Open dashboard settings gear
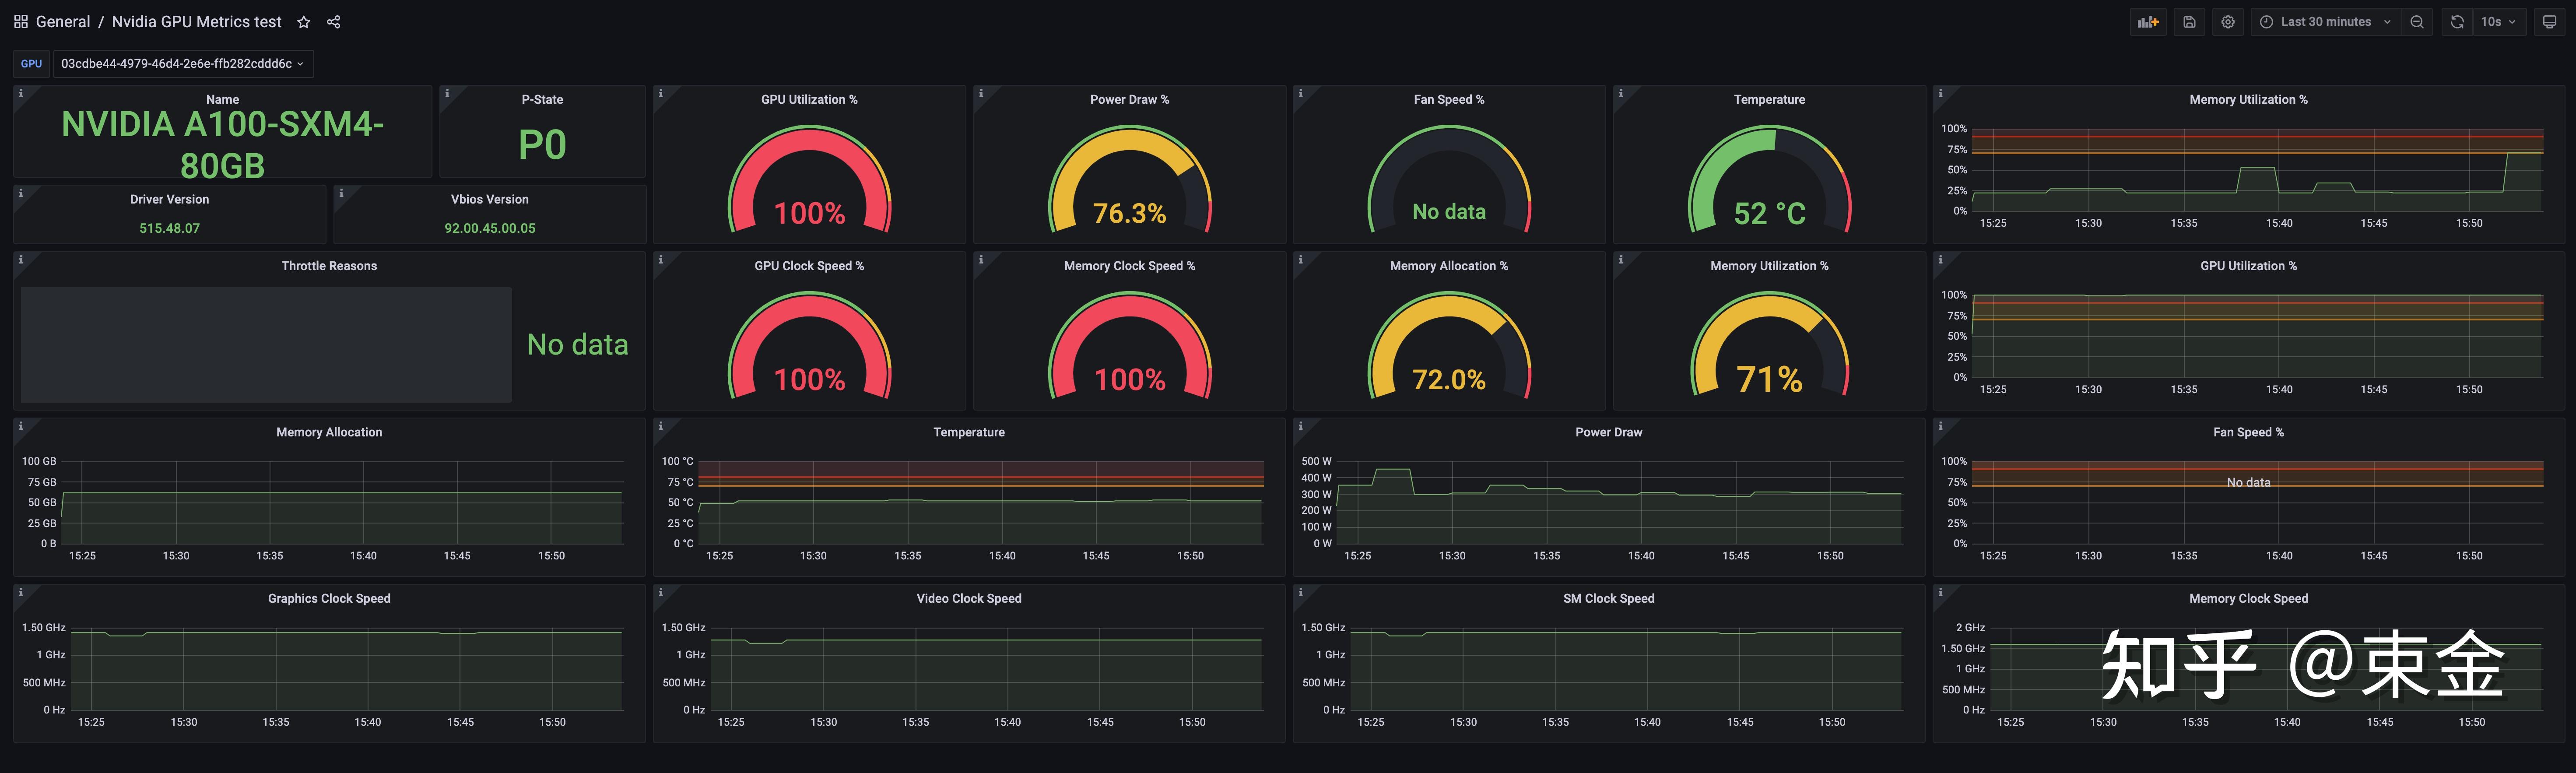2576x773 pixels. click(x=2228, y=22)
